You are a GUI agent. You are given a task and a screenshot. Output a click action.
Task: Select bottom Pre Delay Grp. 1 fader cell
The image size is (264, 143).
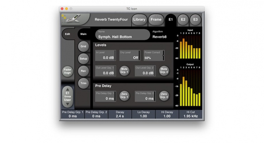[x=73, y=114]
